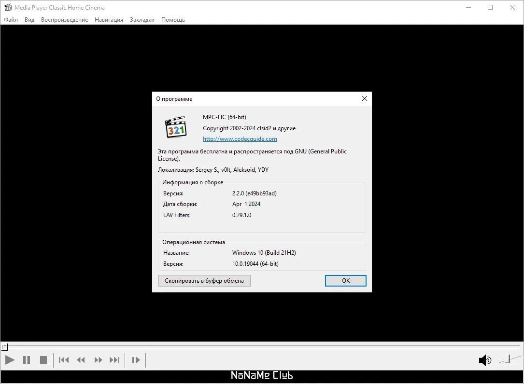The width and height of the screenshot is (524, 384).
Task: Click the Локализация credits line
Action: 213,170
